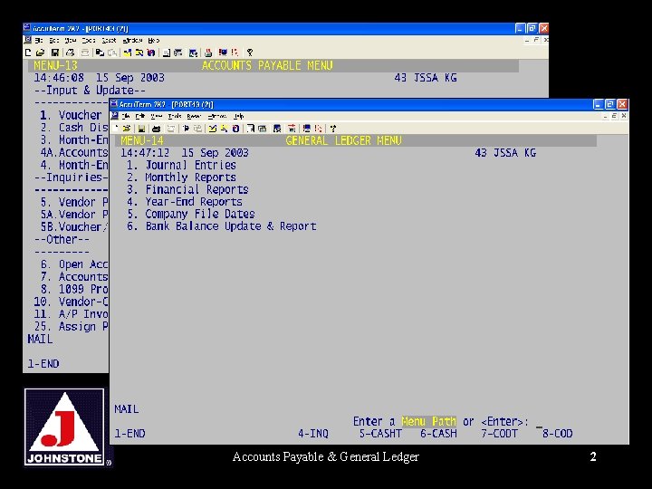Select '25. Assign P' line in Accounts Payable menu
The height and width of the screenshot is (489, 652).
coord(72,327)
